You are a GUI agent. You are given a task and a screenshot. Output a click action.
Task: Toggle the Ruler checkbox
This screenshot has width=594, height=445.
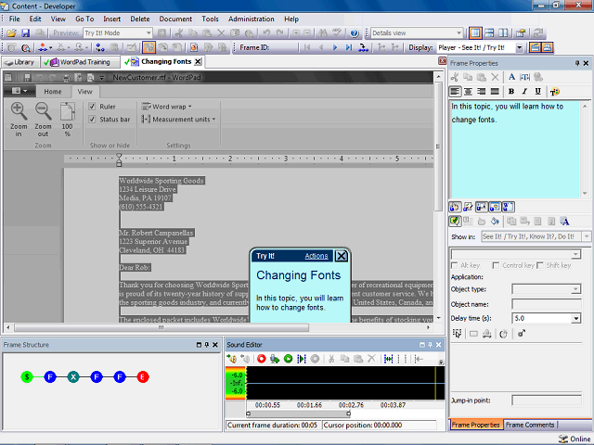click(92, 107)
